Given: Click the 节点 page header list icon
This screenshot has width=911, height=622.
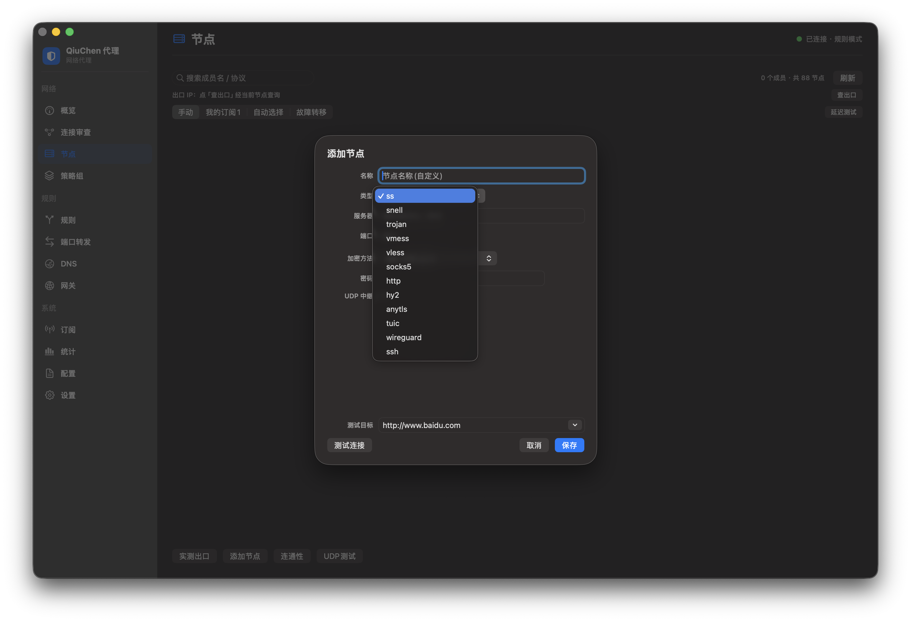Looking at the screenshot, I should coord(179,39).
